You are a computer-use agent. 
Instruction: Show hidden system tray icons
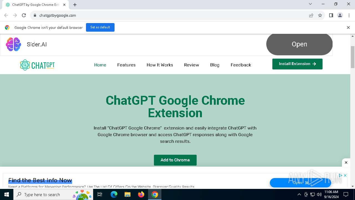point(299,194)
